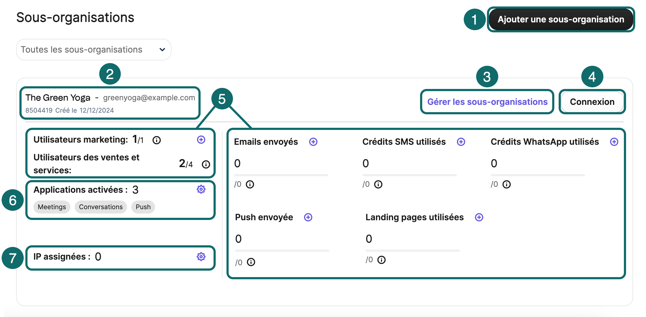Click Crédits SMS utilisés heading text
Screen dimensions: 646x317
[x=404, y=142]
